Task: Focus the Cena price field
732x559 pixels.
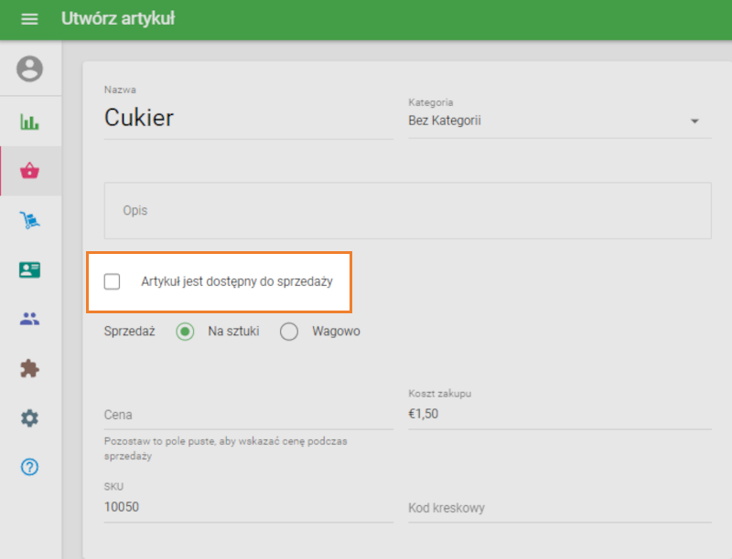Action: (247, 415)
